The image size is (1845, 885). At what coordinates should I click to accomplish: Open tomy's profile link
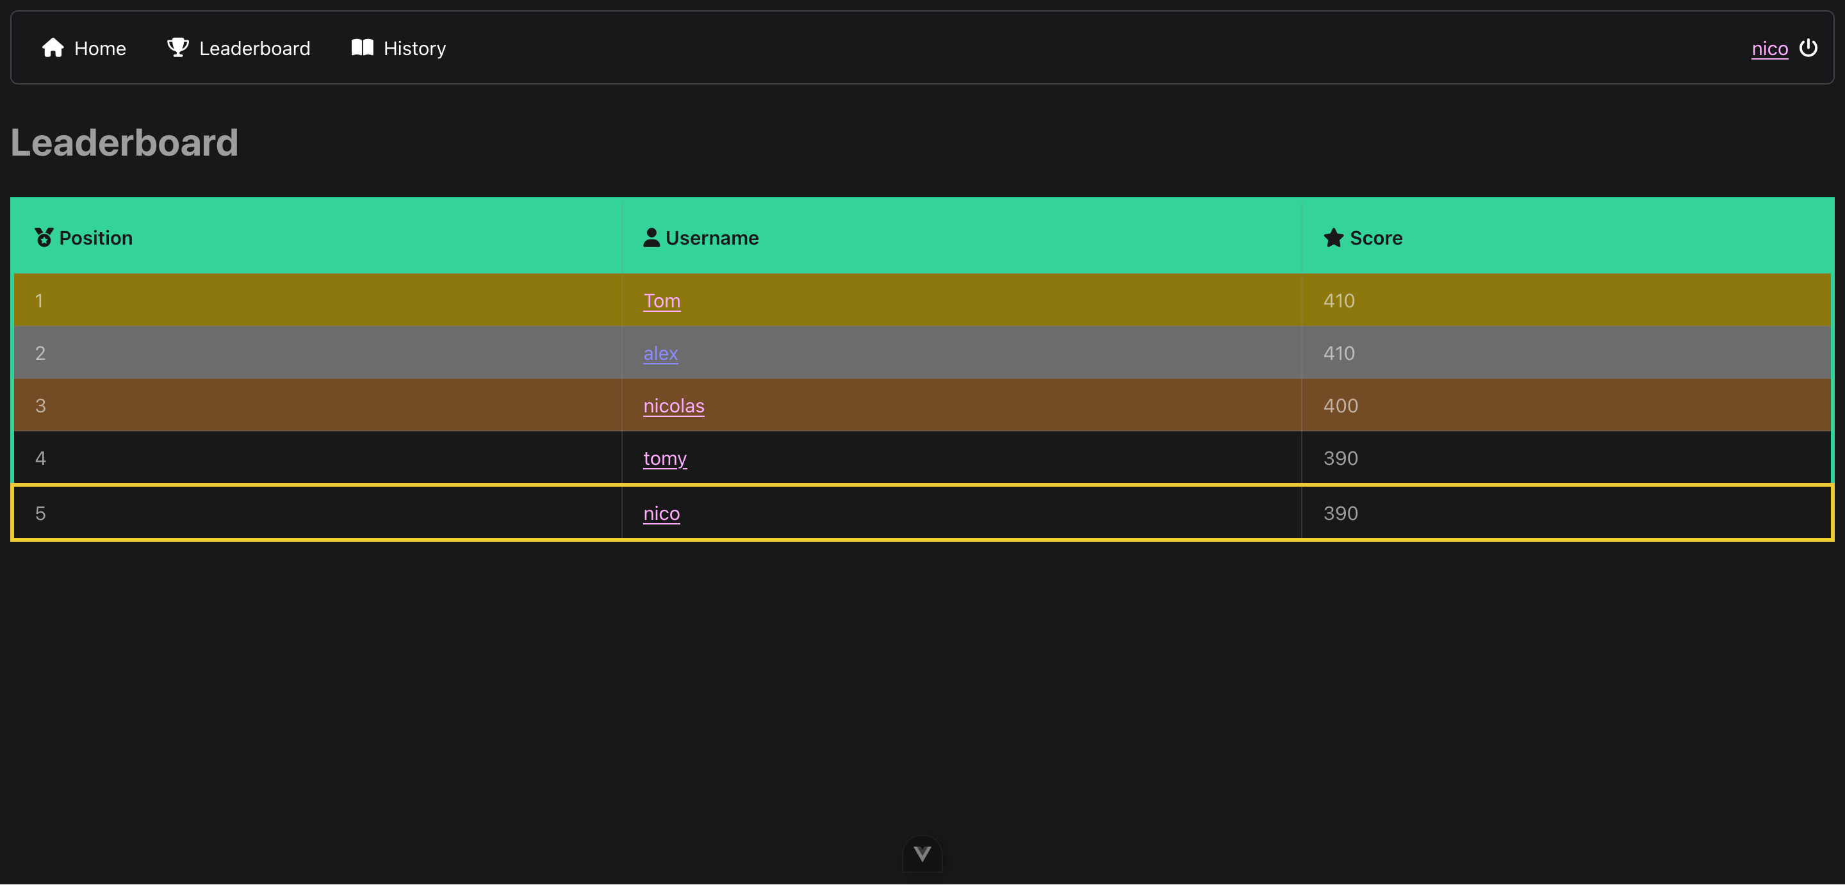click(x=665, y=459)
